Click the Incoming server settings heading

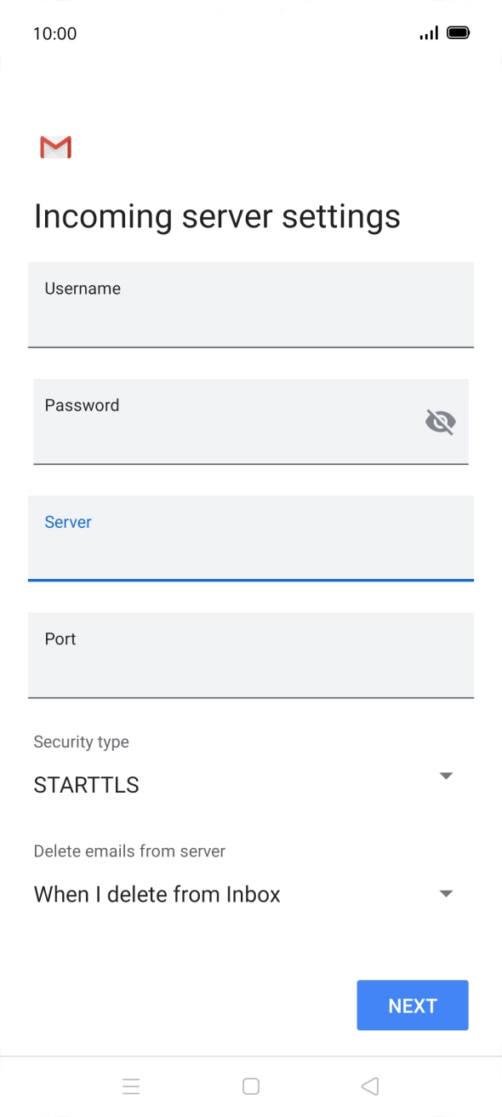coord(217,216)
